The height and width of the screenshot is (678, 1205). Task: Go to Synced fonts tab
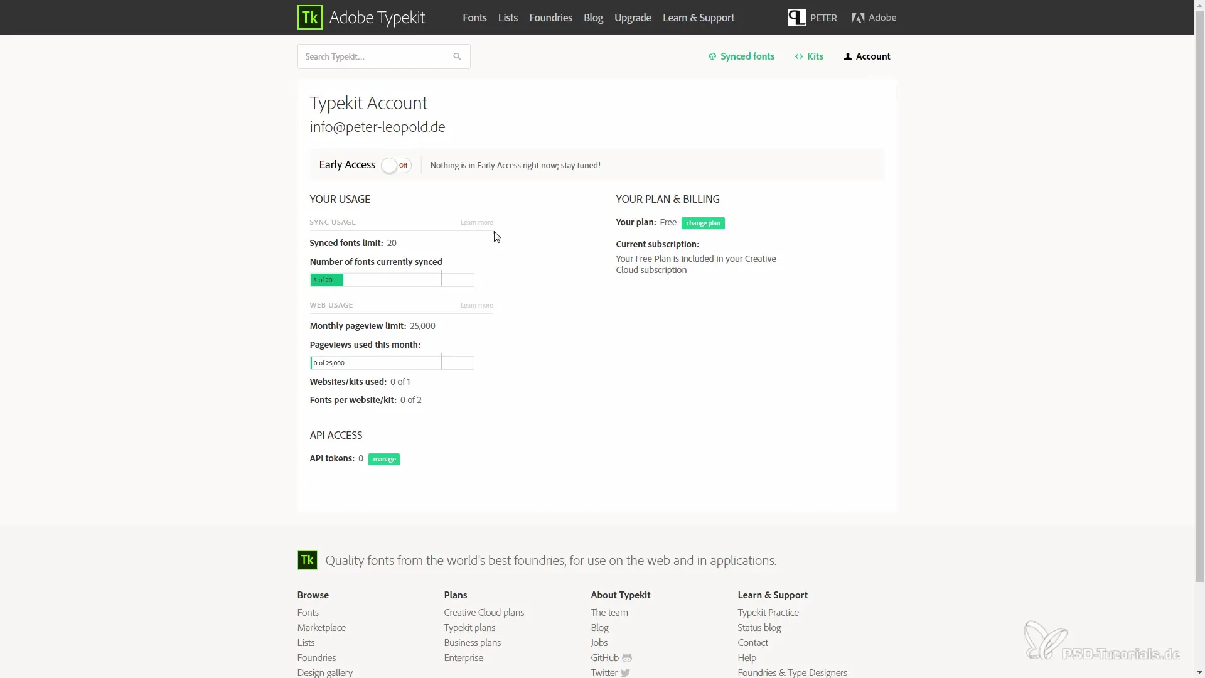(x=741, y=56)
